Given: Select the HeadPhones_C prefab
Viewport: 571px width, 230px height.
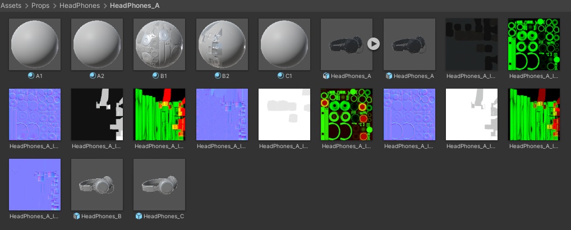Looking at the screenshot, I should (159, 185).
